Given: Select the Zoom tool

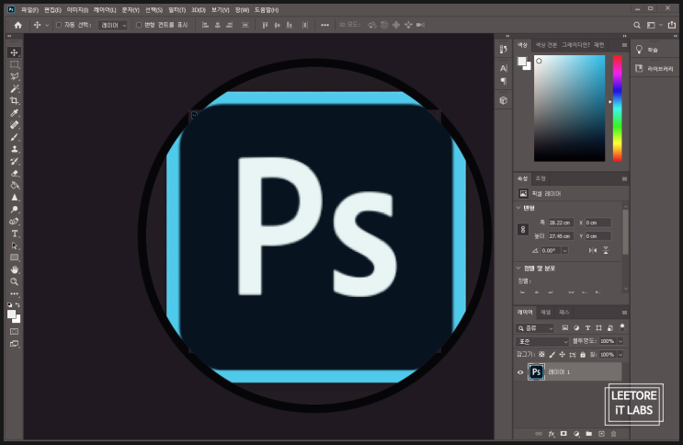Looking at the screenshot, I should pos(15,282).
